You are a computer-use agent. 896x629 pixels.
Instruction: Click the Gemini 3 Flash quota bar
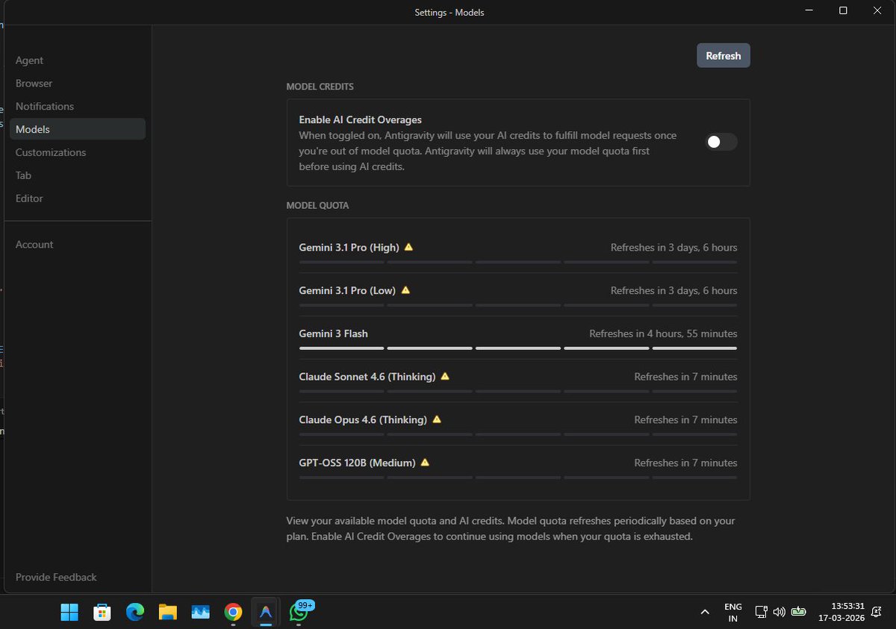pyautogui.click(x=518, y=348)
